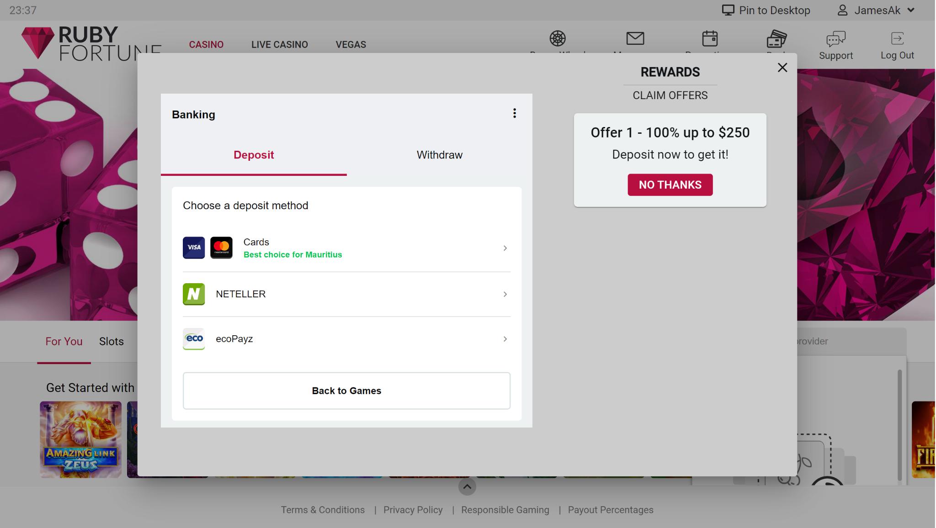Click the 23:37 clock in top bar
Image resolution: width=936 pixels, height=528 pixels.
pyautogui.click(x=23, y=10)
